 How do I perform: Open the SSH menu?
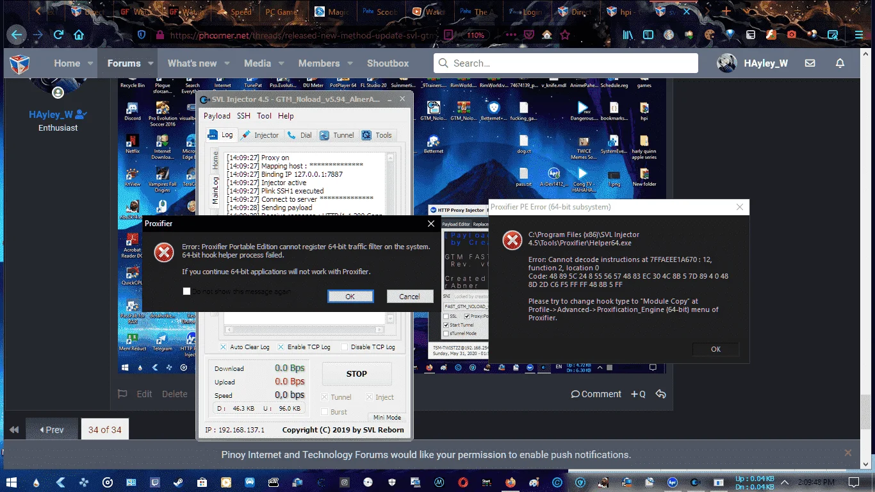pos(243,116)
